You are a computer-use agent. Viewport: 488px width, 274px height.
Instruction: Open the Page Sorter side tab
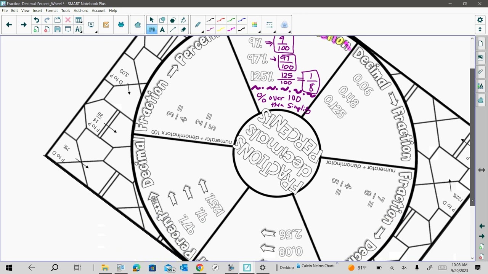click(x=480, y=43)
